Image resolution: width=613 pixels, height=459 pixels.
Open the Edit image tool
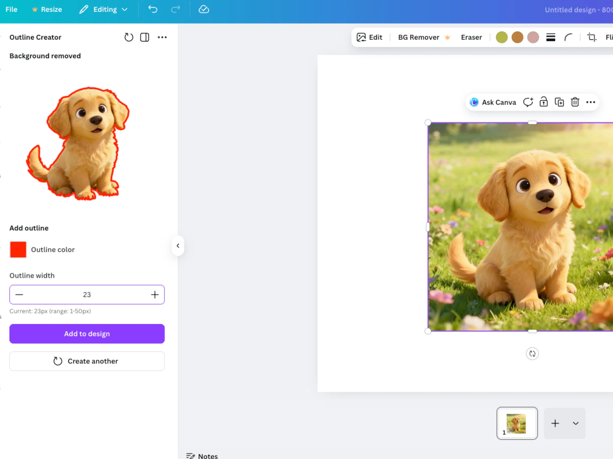point(369,37)
